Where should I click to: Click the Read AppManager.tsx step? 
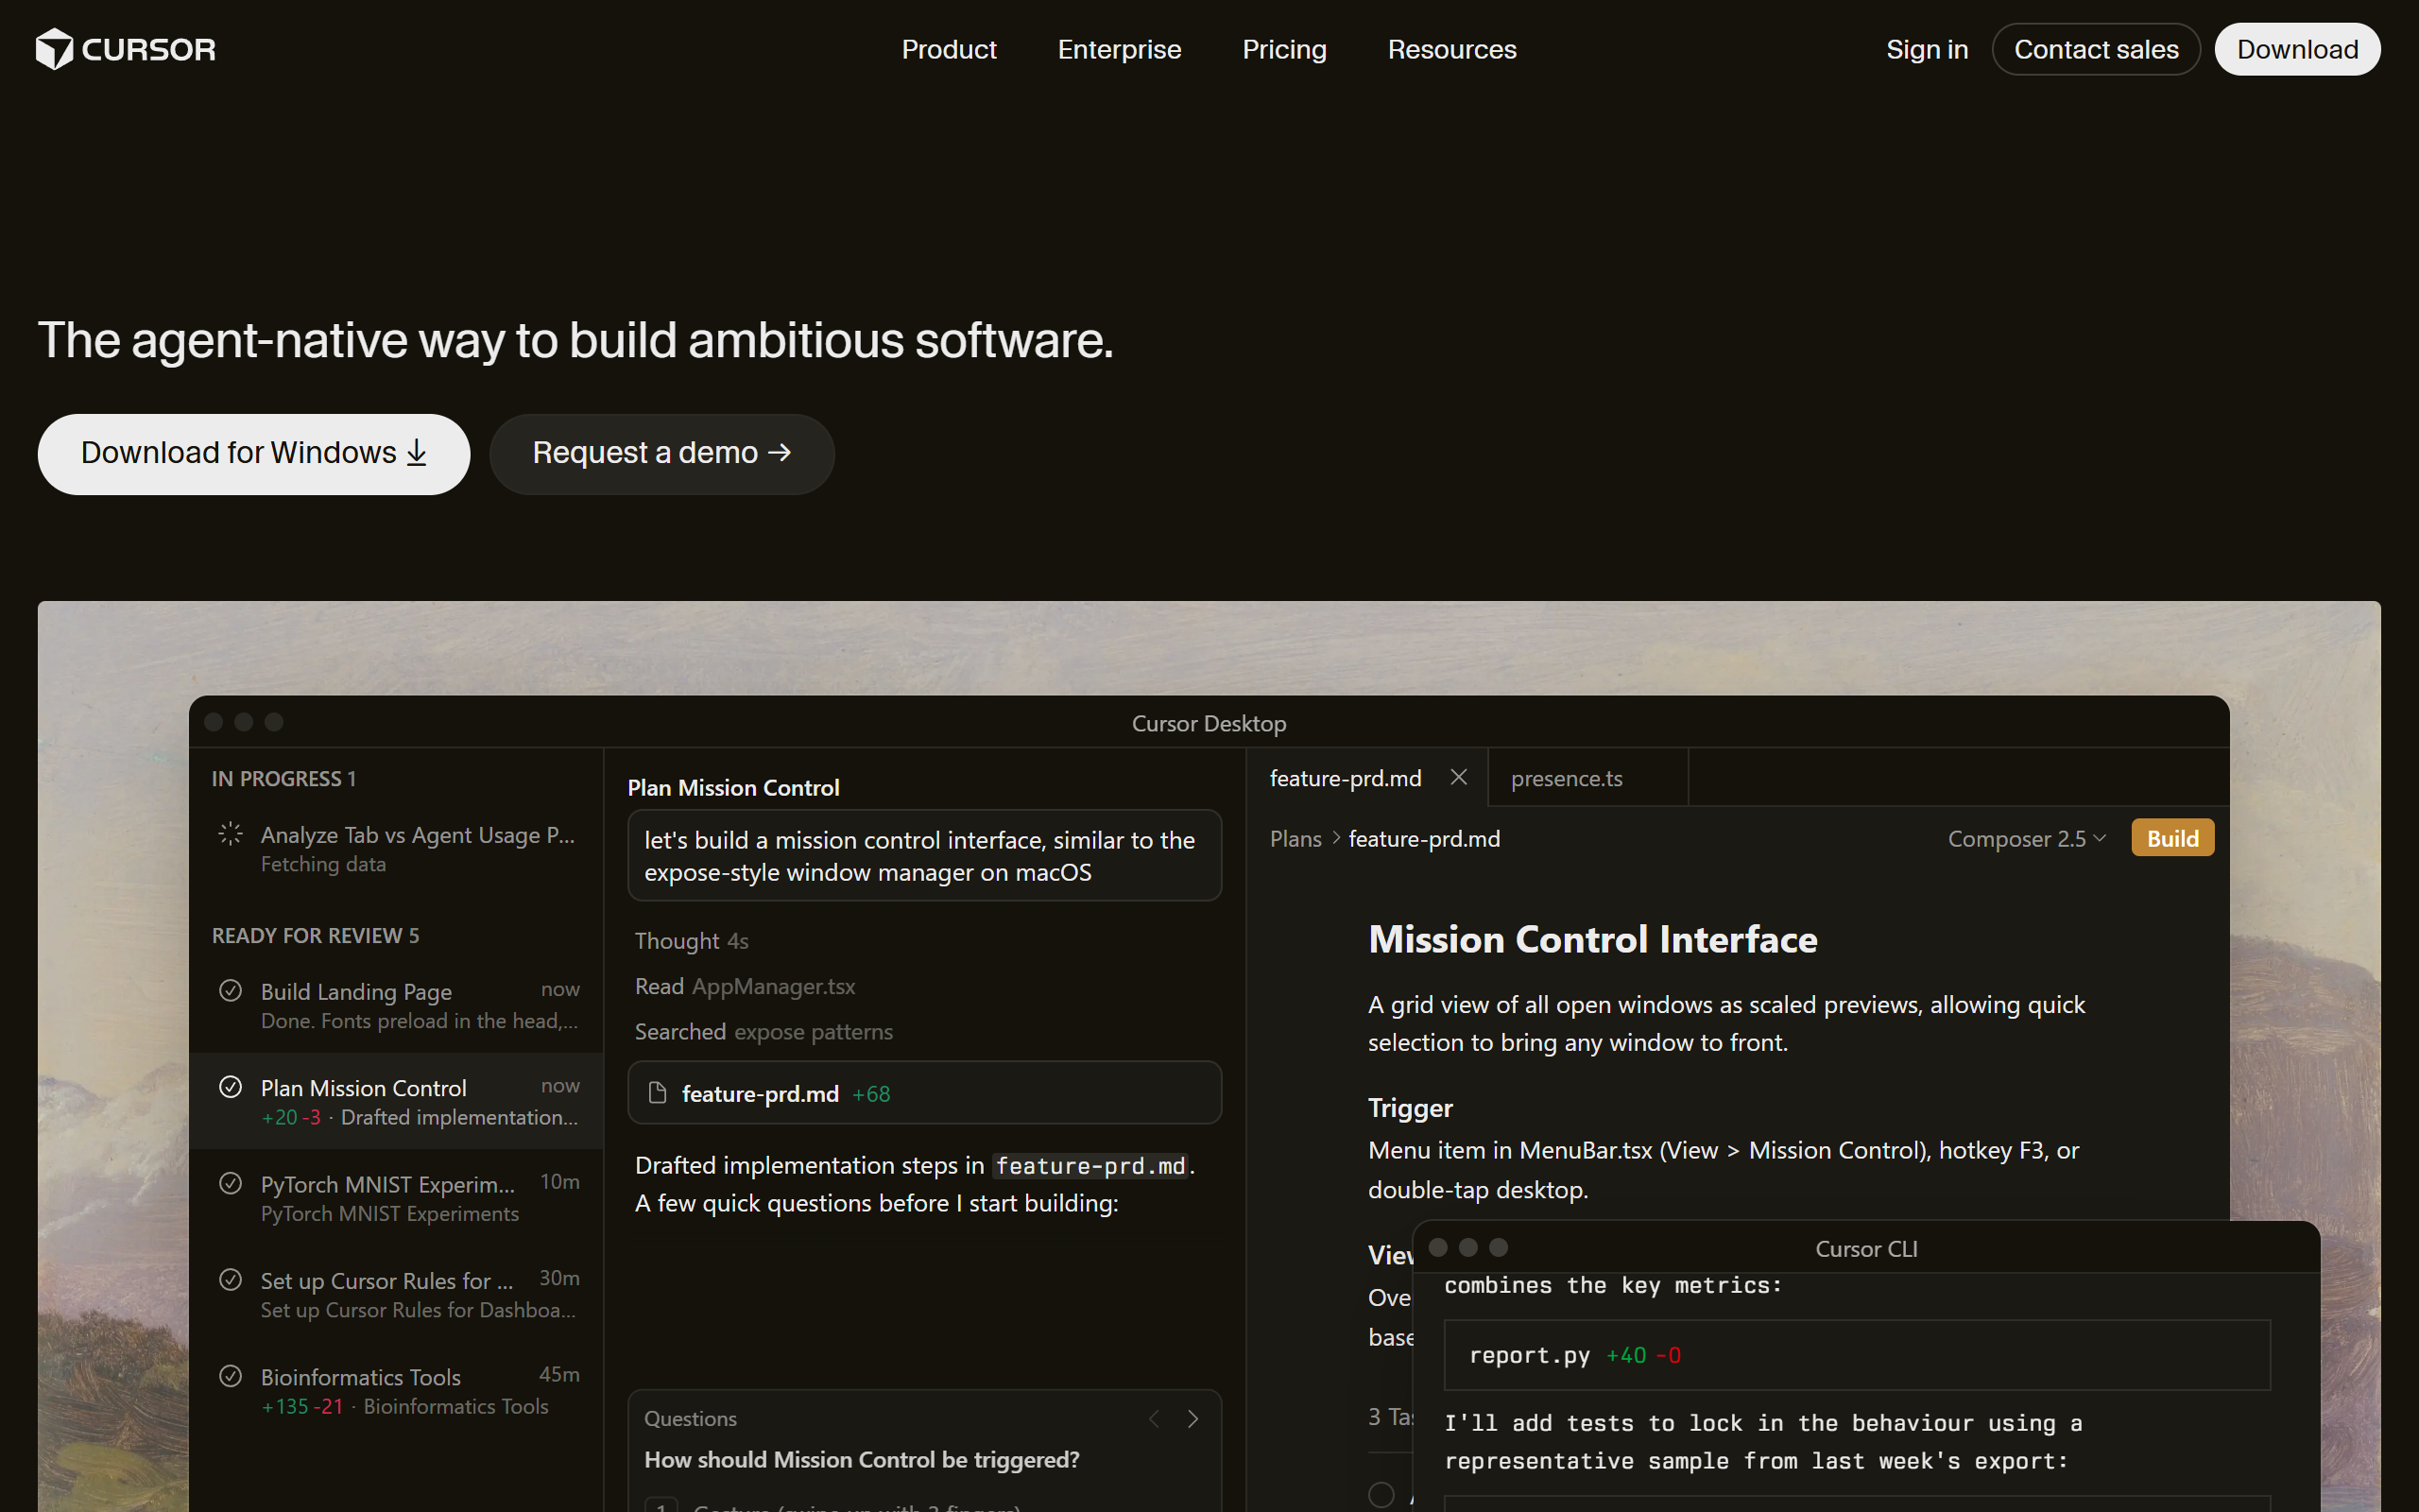pyautogui.click(x=745, y=986)
